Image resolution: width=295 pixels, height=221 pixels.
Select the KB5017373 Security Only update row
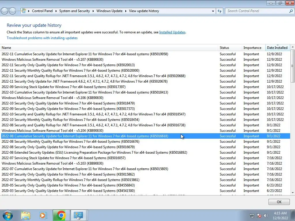click(x=145, y=108)
